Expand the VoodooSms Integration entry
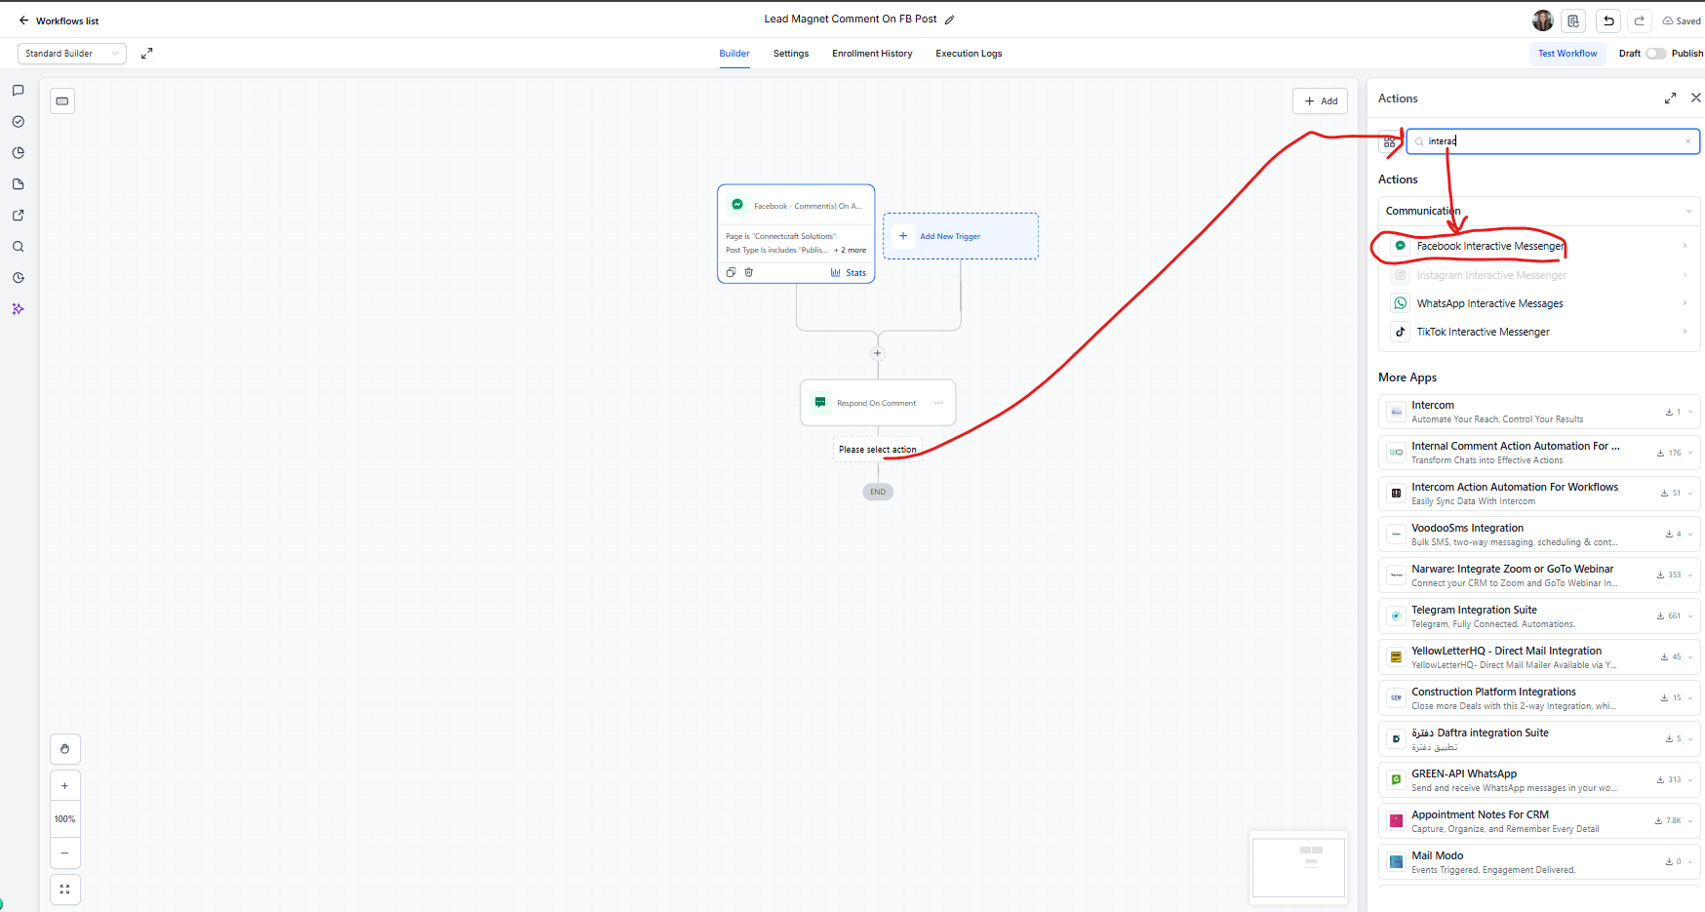The width and height of the screenshot is (1705, 912). (1690, 535)
